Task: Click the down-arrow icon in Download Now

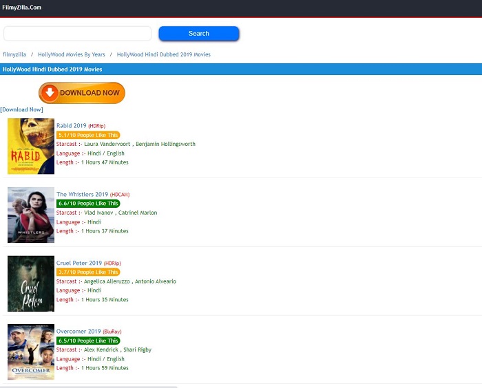Action: [50, 93]
